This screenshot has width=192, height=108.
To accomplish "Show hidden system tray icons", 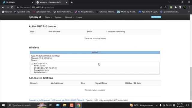I will click(x=157, y=105).
